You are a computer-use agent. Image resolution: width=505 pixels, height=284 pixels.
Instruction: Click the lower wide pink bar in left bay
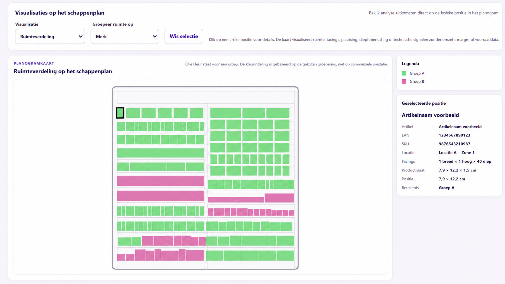[x=160, y=196]
